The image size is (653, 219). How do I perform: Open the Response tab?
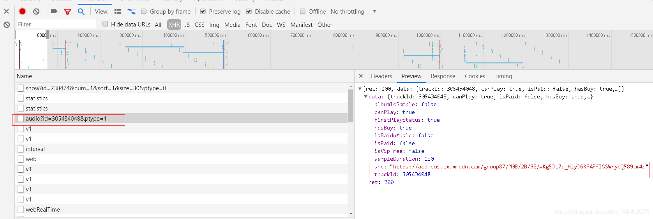(443, 76)
